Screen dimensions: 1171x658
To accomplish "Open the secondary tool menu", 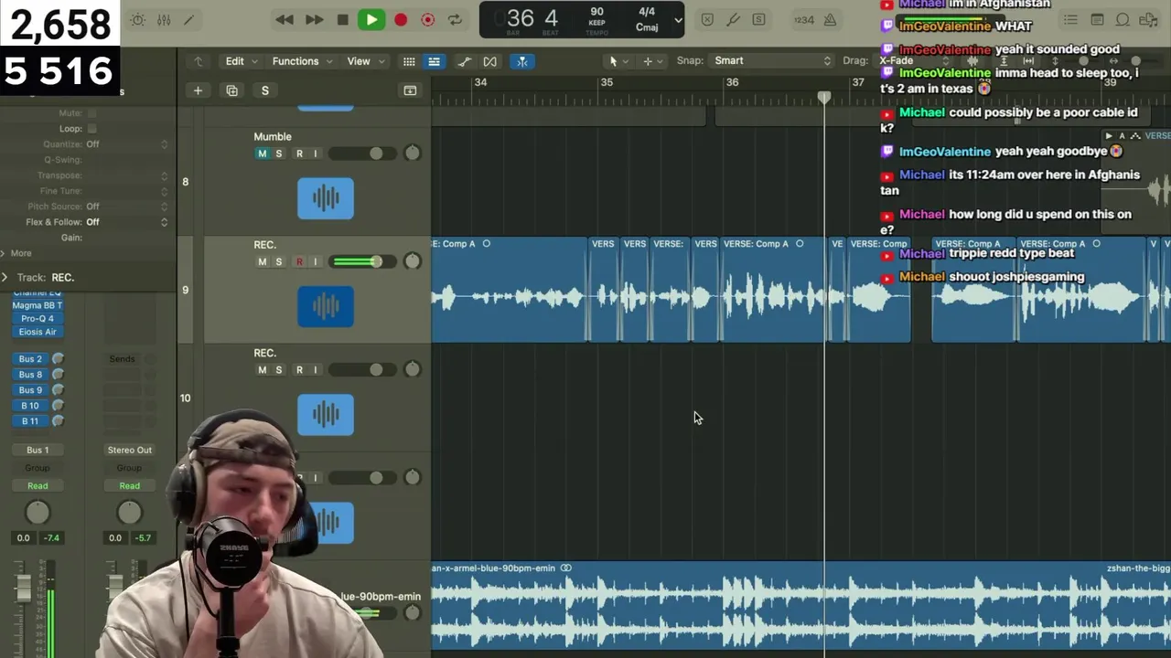I will pyautogui.click(x=652, y=61).
